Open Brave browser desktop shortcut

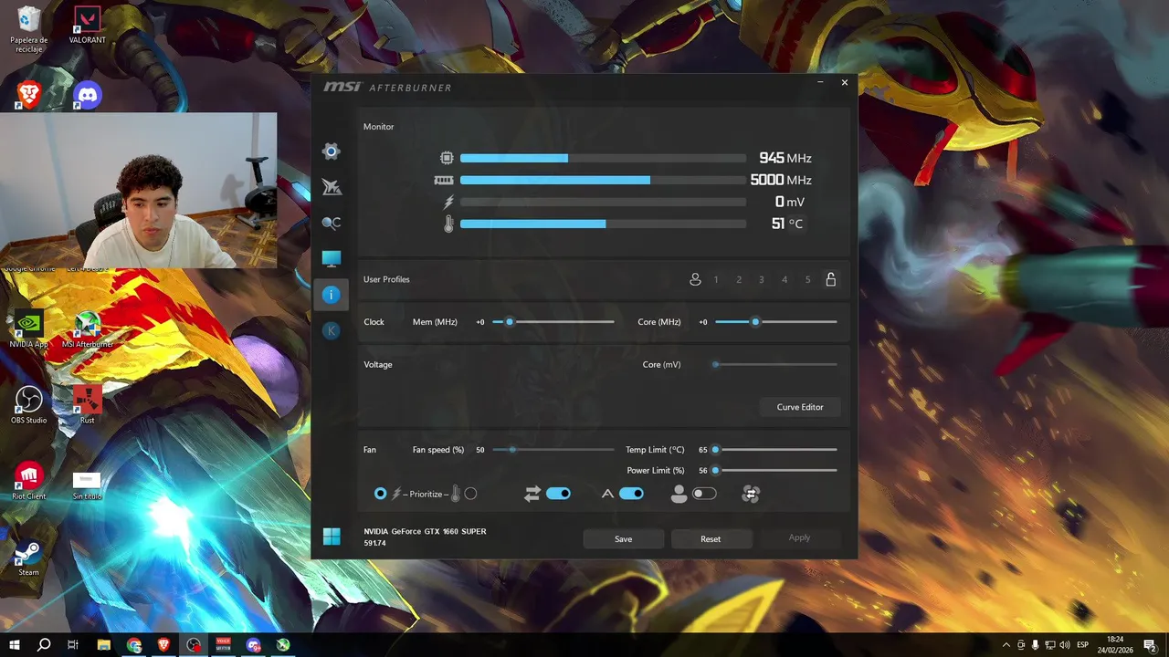[28, 94]
